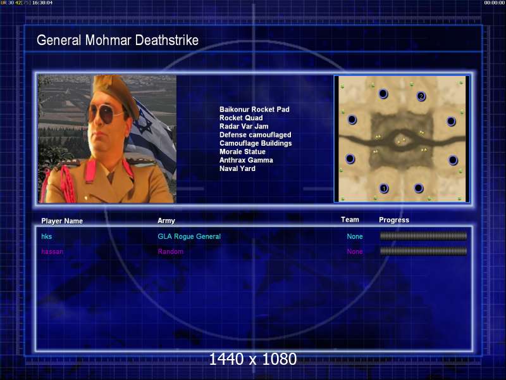This screenshot has height=380, width=506.
Task: Click 'Naval Yard' text
Action: pyautogui.click(x=237, y=168)
